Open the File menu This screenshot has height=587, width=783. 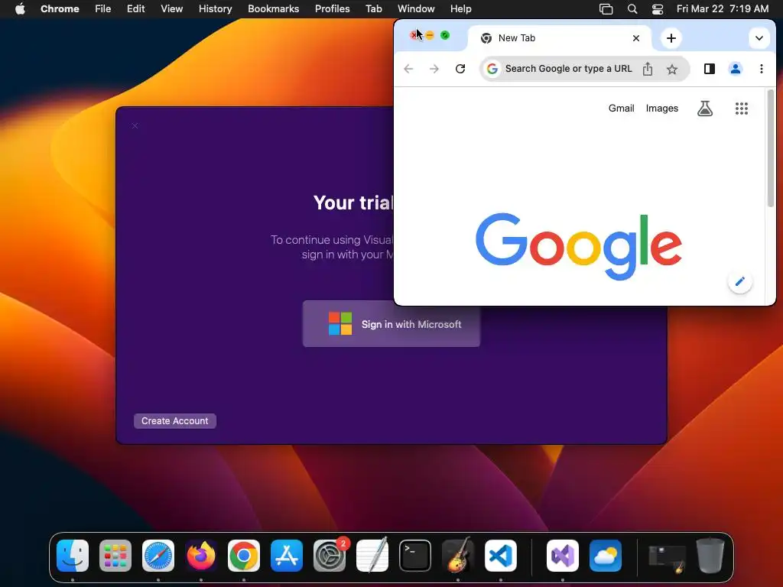pyautogui.click(x=103, y=8)
